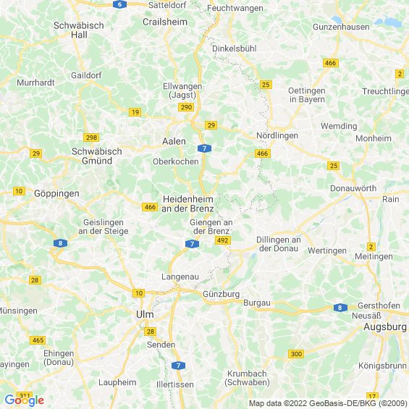This screenshot has width=409, height=409.
Task: Click the Google logo
Action: (x=25, y=400)
